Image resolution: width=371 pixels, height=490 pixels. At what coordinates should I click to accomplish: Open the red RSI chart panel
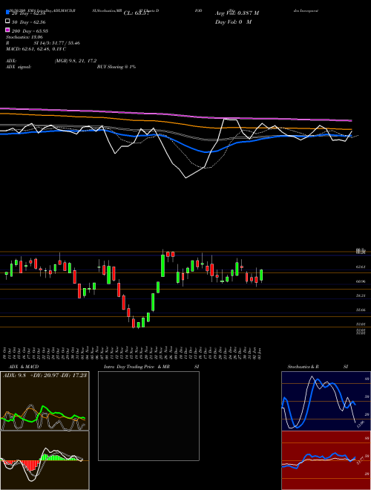tap(326, 460)
